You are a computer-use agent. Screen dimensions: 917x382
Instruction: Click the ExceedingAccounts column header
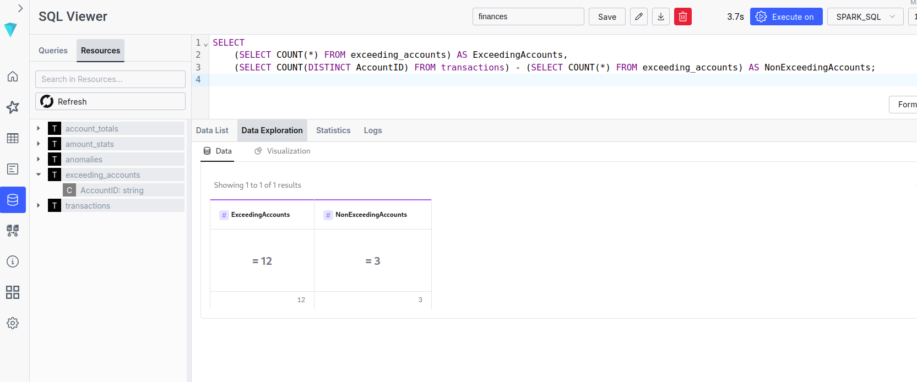click(x=262, y=215)
